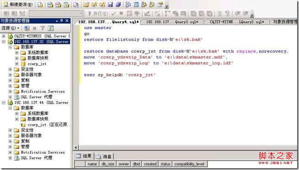Toggle SQLCMD mode

click(x=183, y=13)
